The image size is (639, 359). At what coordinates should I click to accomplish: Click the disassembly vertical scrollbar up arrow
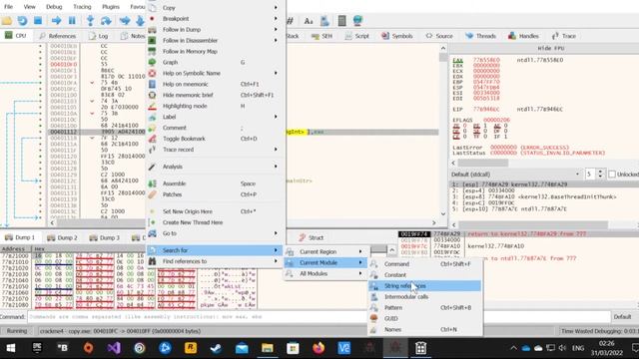pyautogui.click(x=443, y=48)
